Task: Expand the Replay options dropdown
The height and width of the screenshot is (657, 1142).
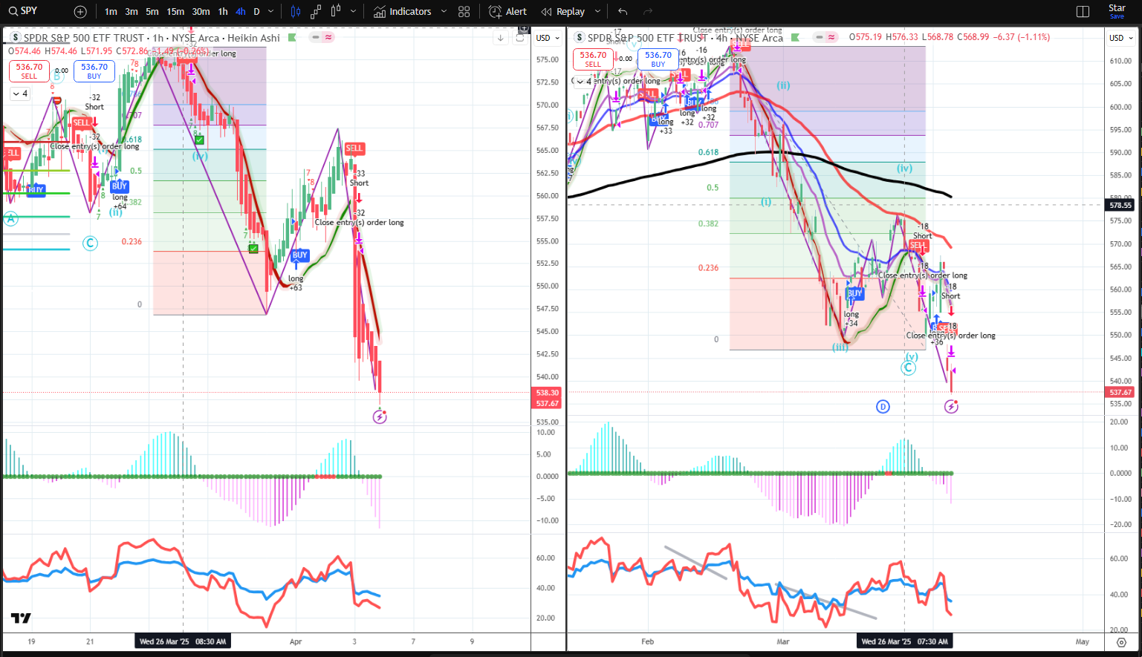Action: [x=596, y=12]
